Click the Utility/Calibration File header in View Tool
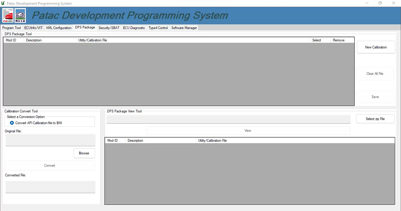 212,141
